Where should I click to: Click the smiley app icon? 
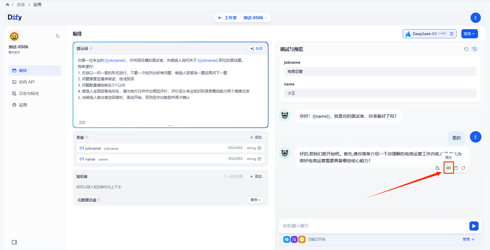pos(14,36)
